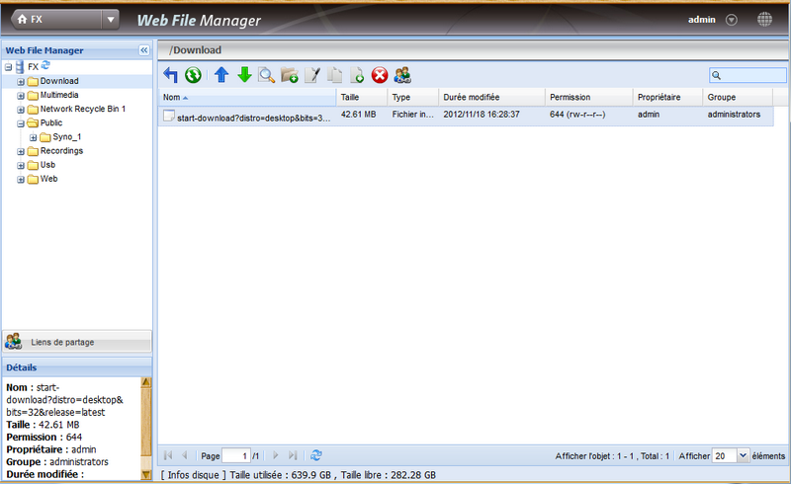Expand the Usb folder node
Image resolution: width=791 pixels, height=484 pixels.
(x=21, y=165)
